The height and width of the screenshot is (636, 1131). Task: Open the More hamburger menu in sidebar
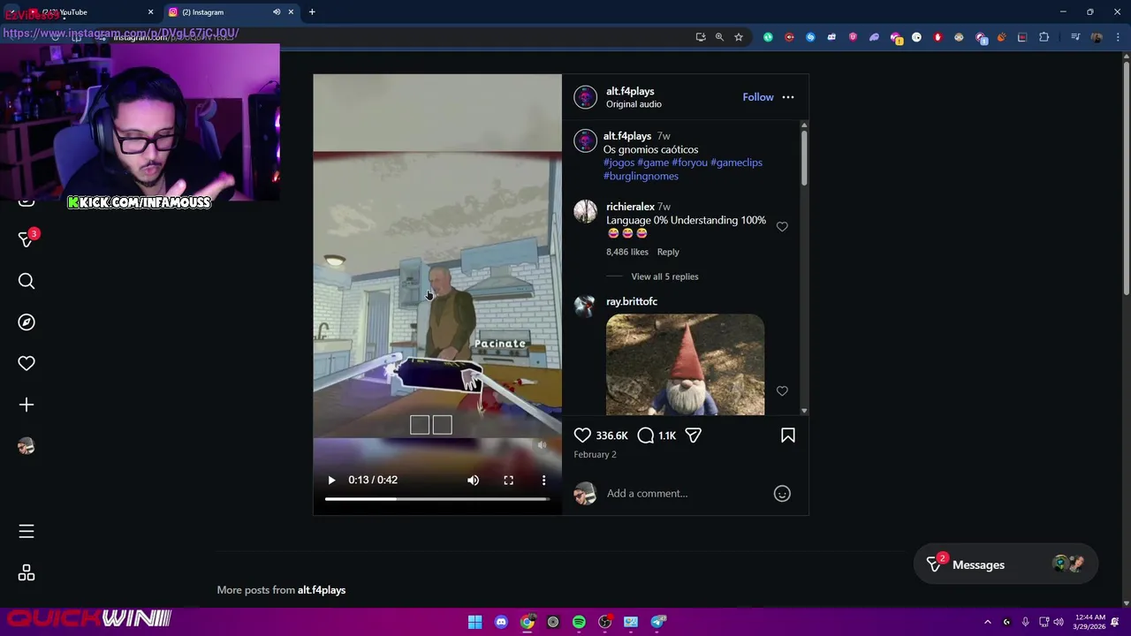click(x=27, y=531)
